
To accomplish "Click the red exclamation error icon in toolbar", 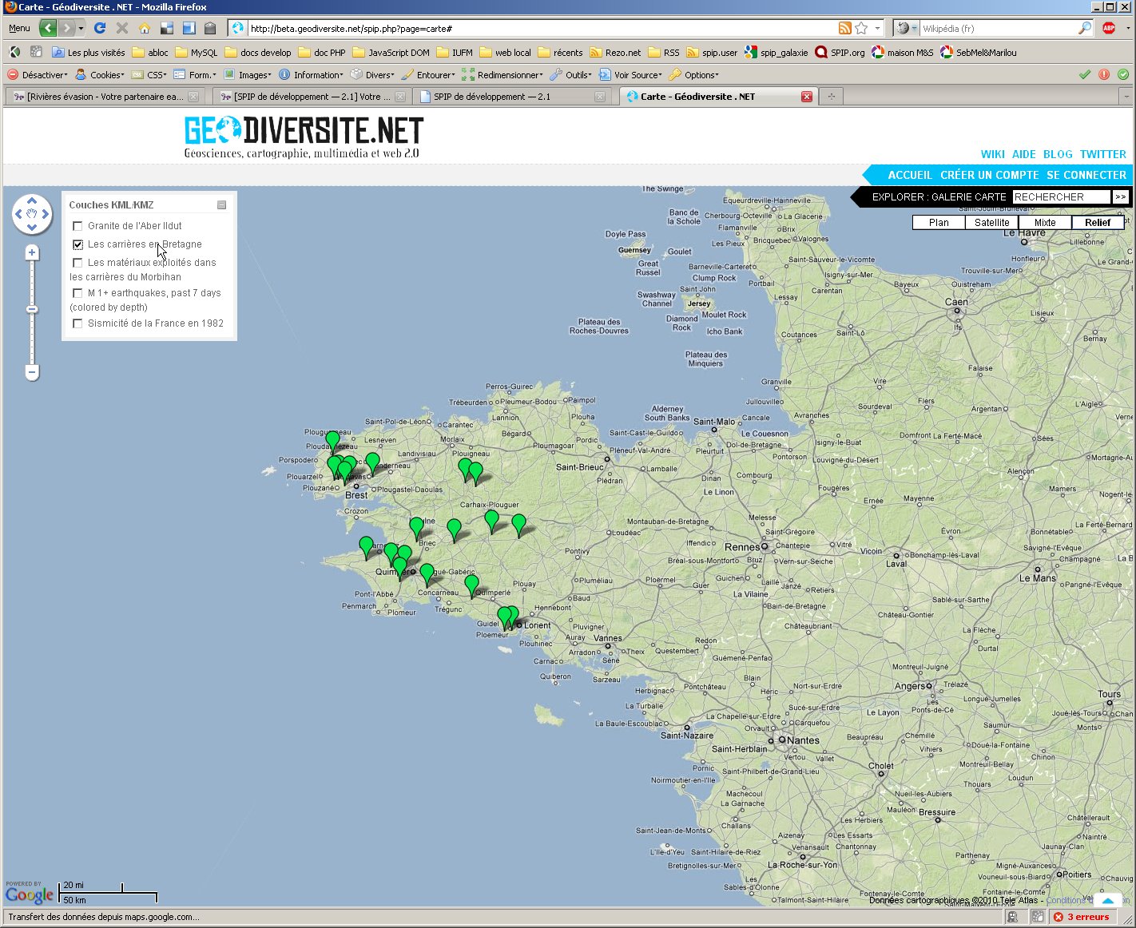I will coord(1104,74).
